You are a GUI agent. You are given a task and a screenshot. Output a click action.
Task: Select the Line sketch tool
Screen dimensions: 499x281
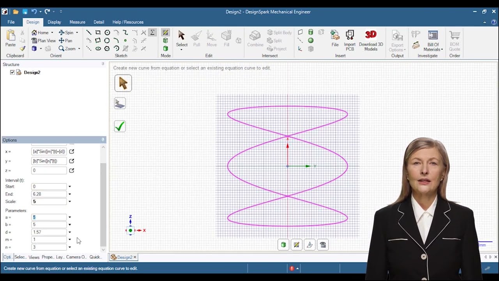coord(89,33)
